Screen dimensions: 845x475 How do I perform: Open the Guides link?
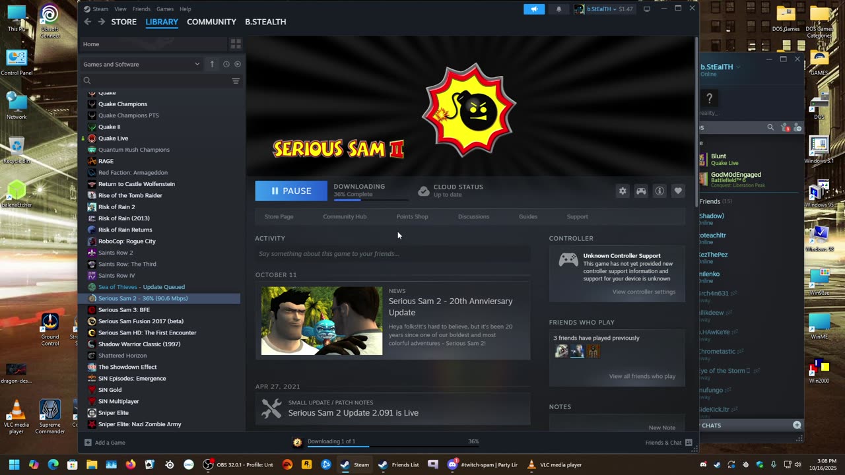(x=527, y=216)
